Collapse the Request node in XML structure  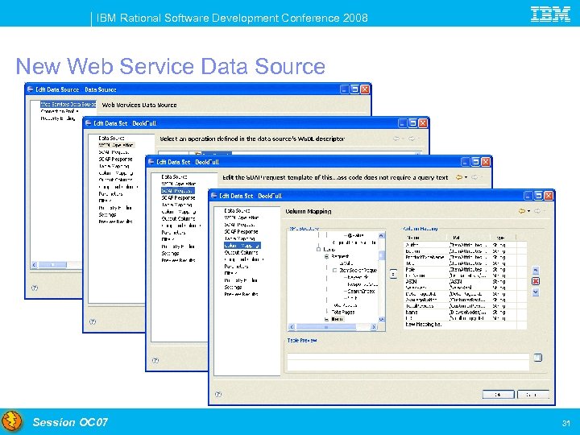326,256
